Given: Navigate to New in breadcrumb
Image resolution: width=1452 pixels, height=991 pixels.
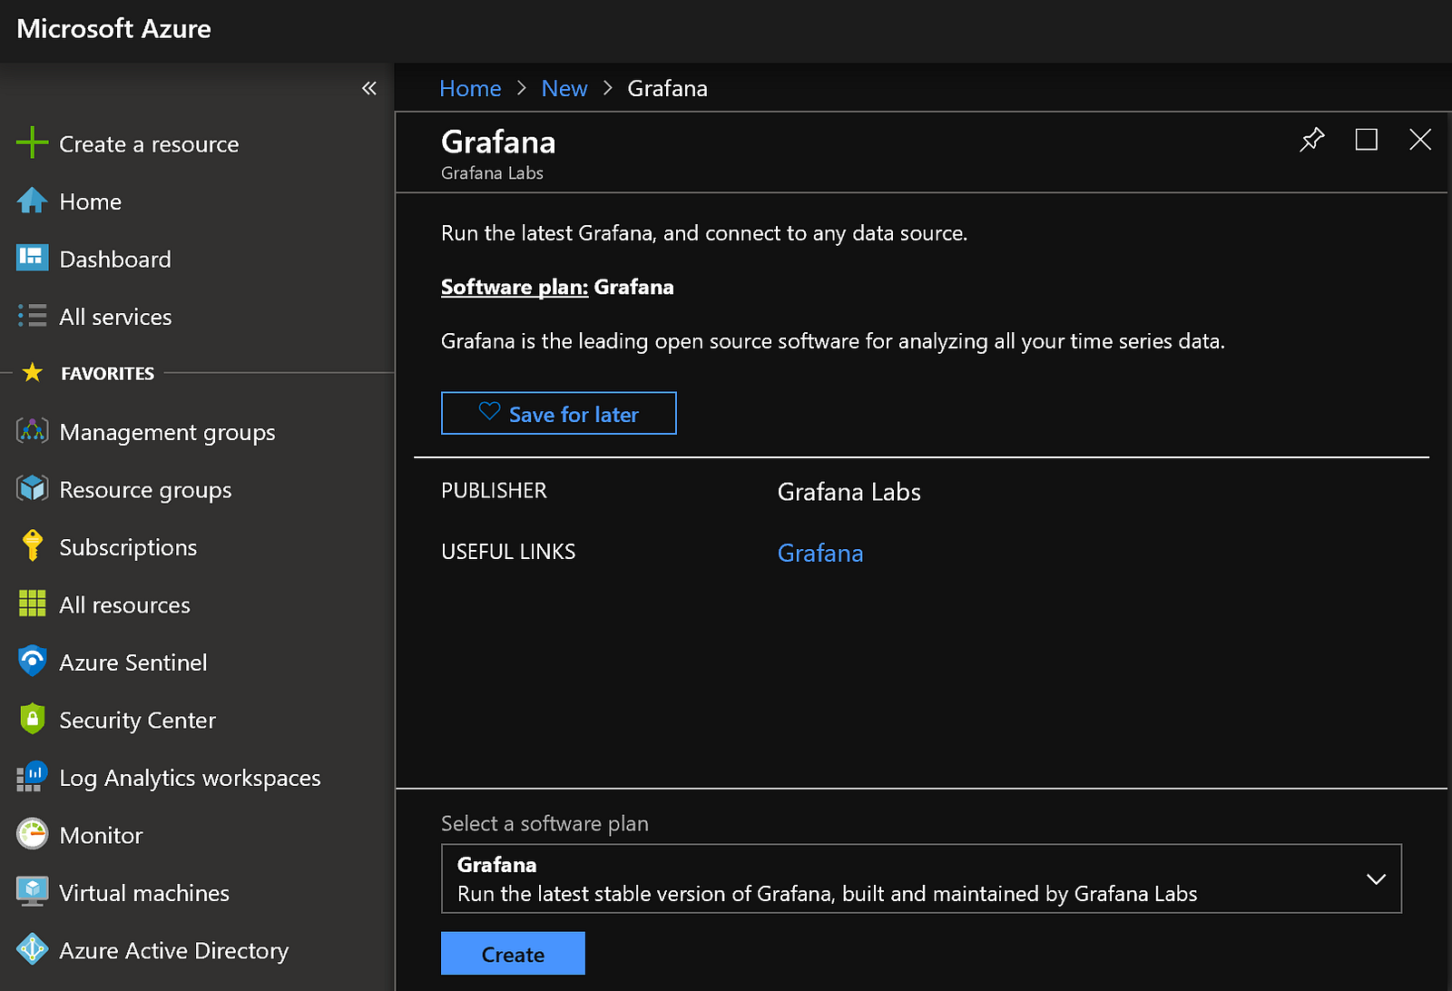Looking at the screenshot, I should (564, 88).
